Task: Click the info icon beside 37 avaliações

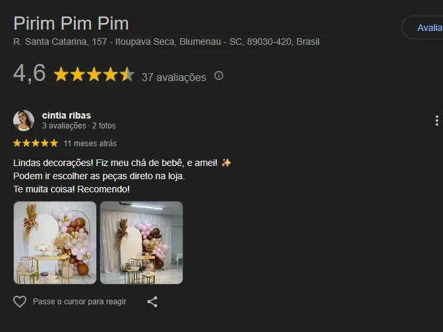Action: coord(219,76)
